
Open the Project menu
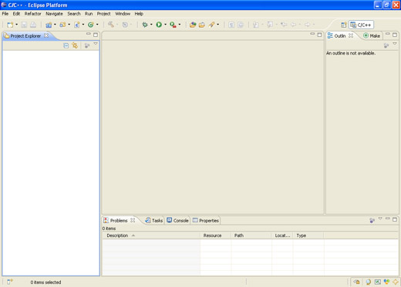tap(103, 14)
